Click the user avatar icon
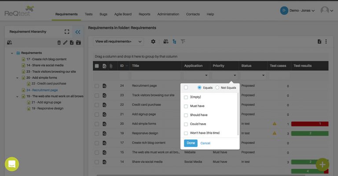 click(x=324, y=10)
